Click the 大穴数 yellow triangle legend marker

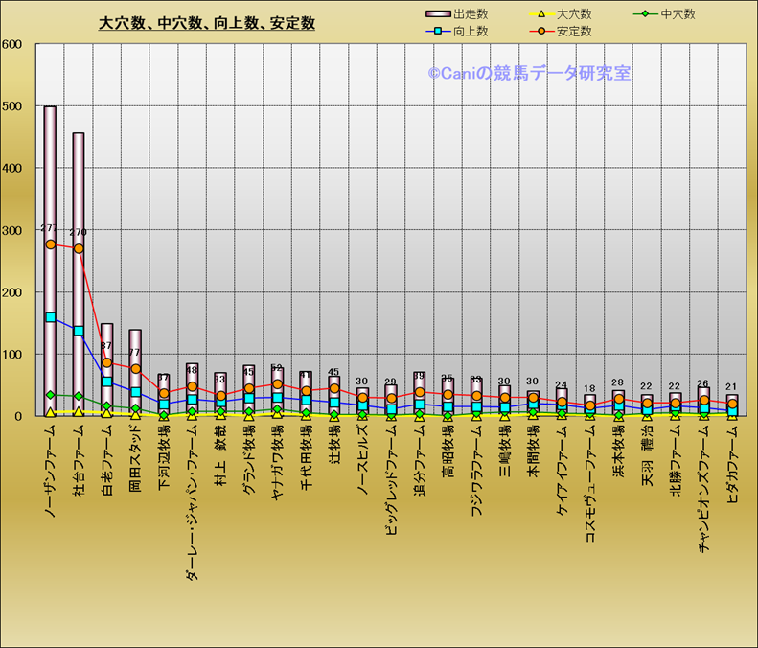[x=542, y=14]
